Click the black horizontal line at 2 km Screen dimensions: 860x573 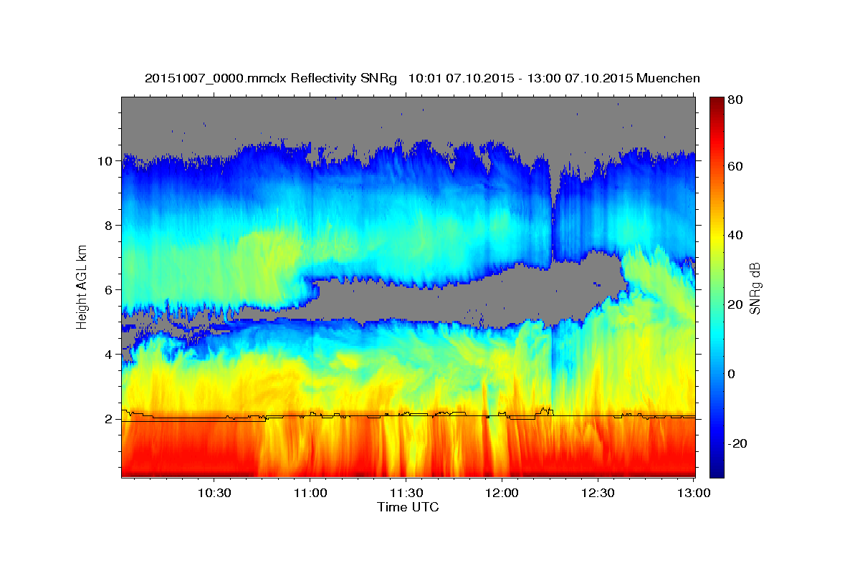point(408,415)
